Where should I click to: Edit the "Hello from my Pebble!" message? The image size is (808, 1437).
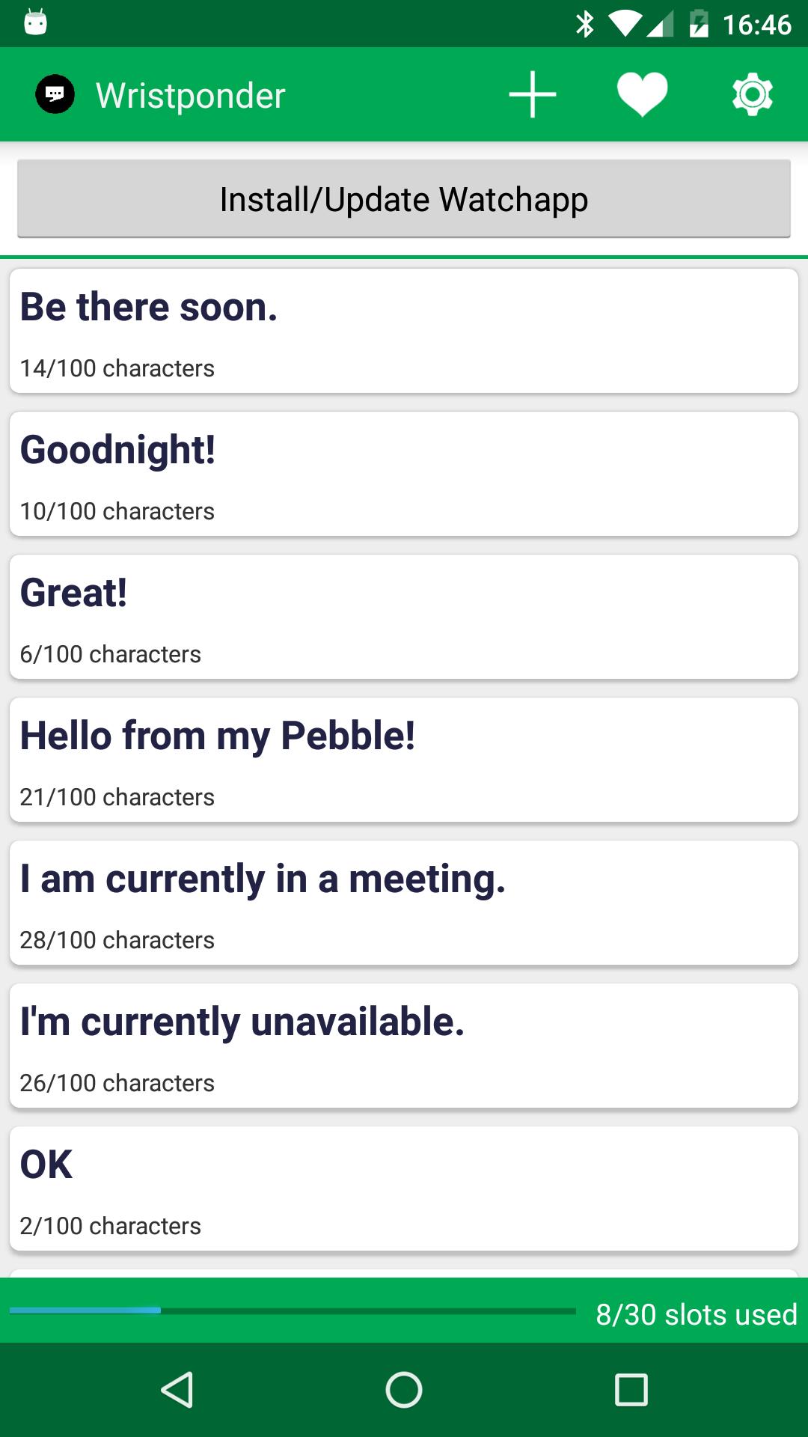tap(404, 760)
